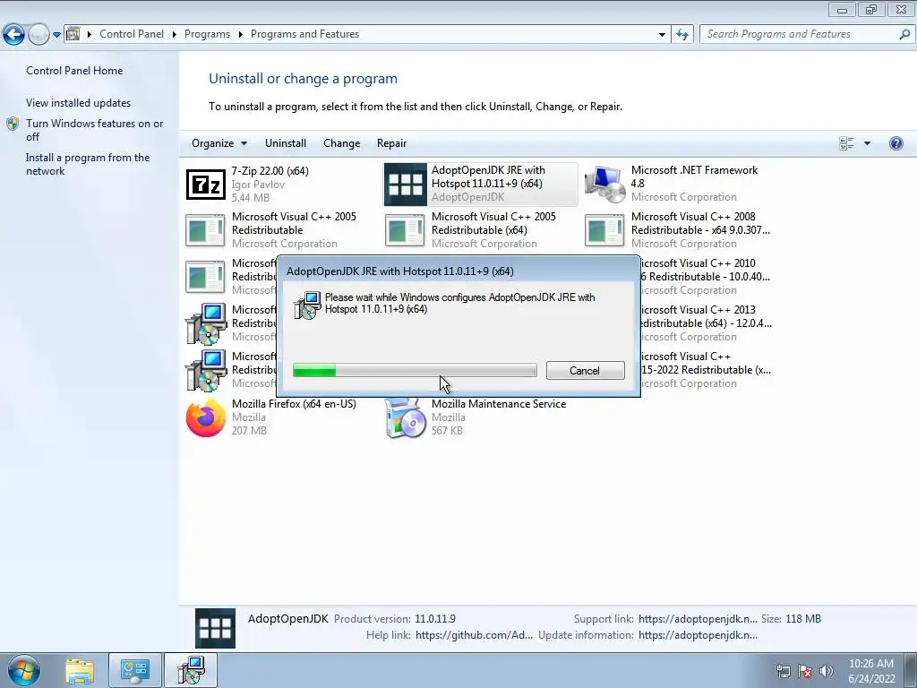
Task: Select Visual C++ 2015-2022 Redistributable entry
Action: [706, 370]
